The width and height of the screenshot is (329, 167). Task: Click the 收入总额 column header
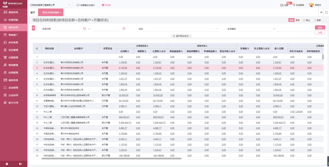(x=279, y=48)
